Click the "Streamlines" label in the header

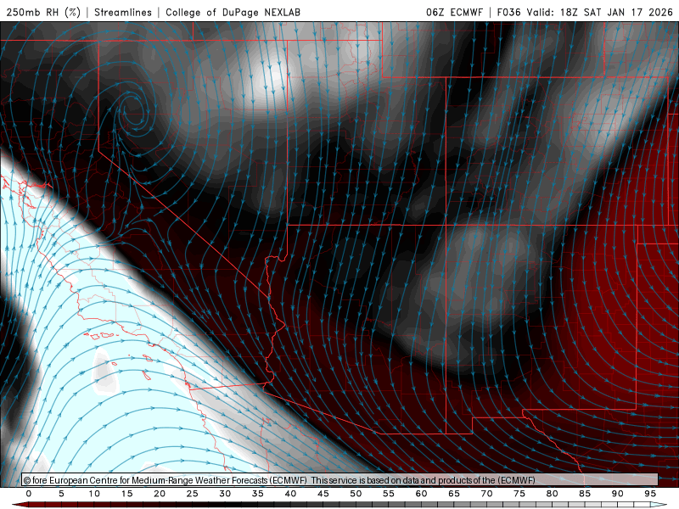(x=123, y=12)
